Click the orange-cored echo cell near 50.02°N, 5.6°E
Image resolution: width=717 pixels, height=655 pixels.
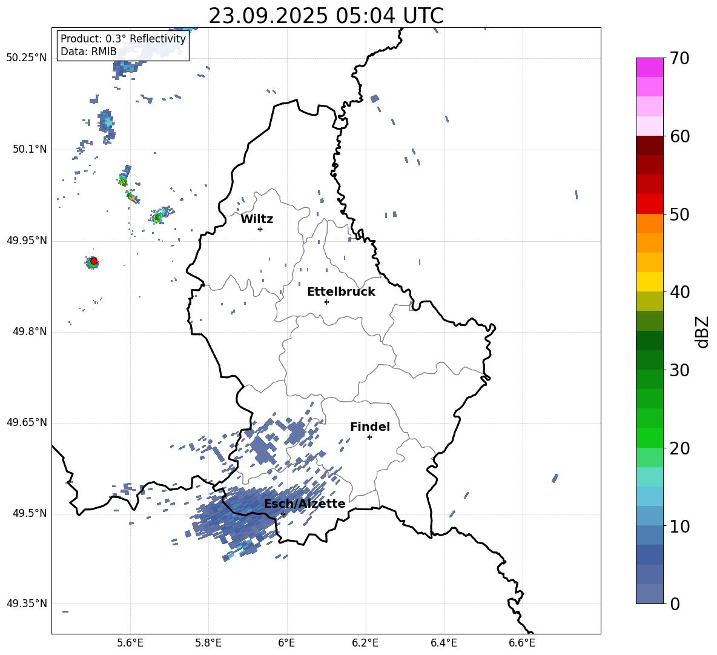[132, 198]
